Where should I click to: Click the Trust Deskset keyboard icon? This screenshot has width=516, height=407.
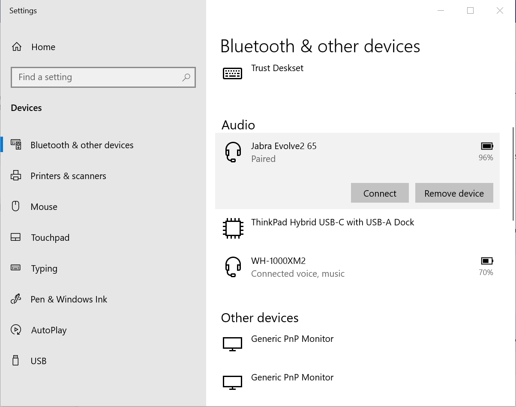click(x=232, y=74)
